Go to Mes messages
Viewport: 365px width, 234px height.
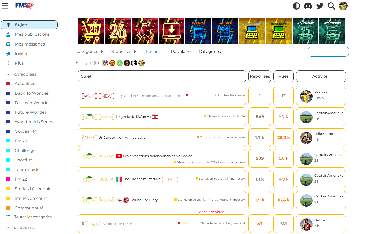[x=30, y=44]
